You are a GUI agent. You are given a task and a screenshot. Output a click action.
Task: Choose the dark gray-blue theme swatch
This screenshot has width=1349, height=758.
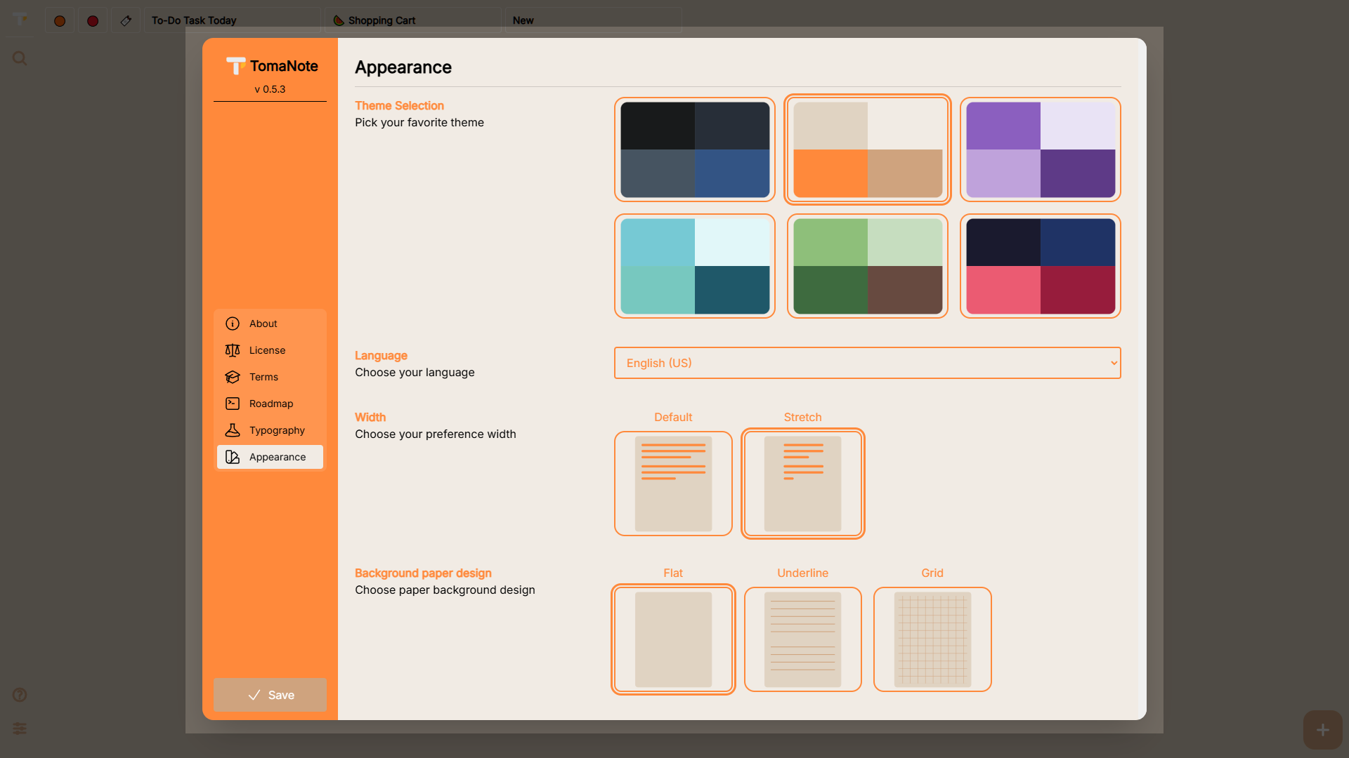point(695,149)
